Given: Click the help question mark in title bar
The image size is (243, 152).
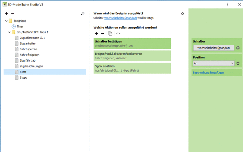Looking at the screenshot, I should tap(227, 4).
